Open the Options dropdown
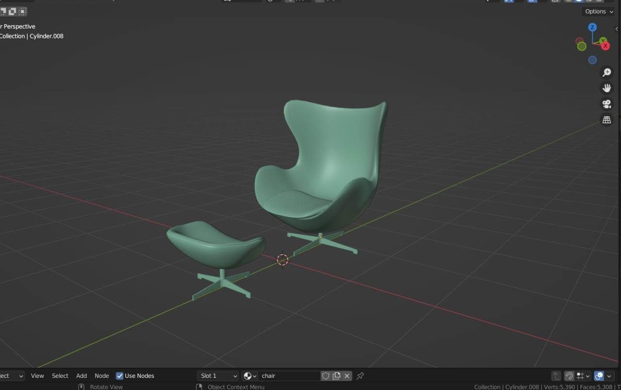Screen dimensions: 621x390 [598, 11]
